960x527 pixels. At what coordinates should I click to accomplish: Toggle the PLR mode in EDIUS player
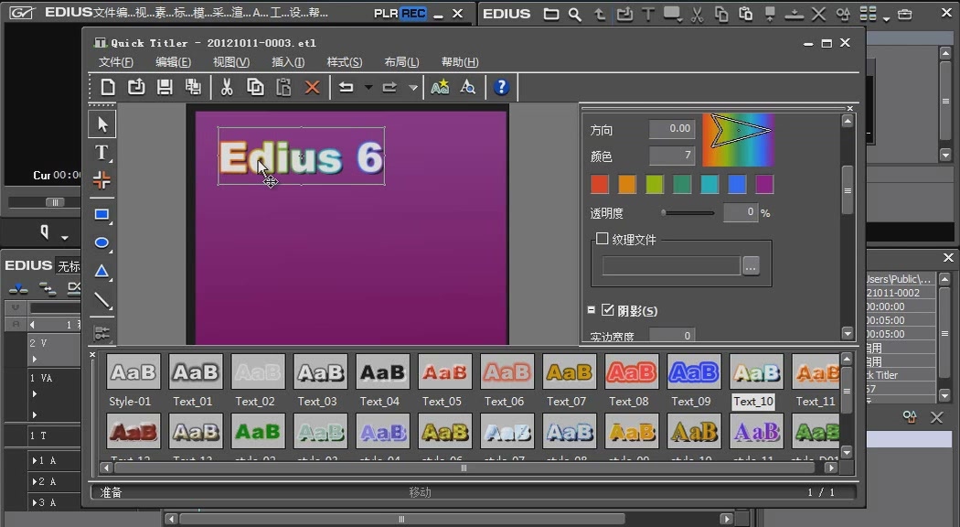(386, 13)
